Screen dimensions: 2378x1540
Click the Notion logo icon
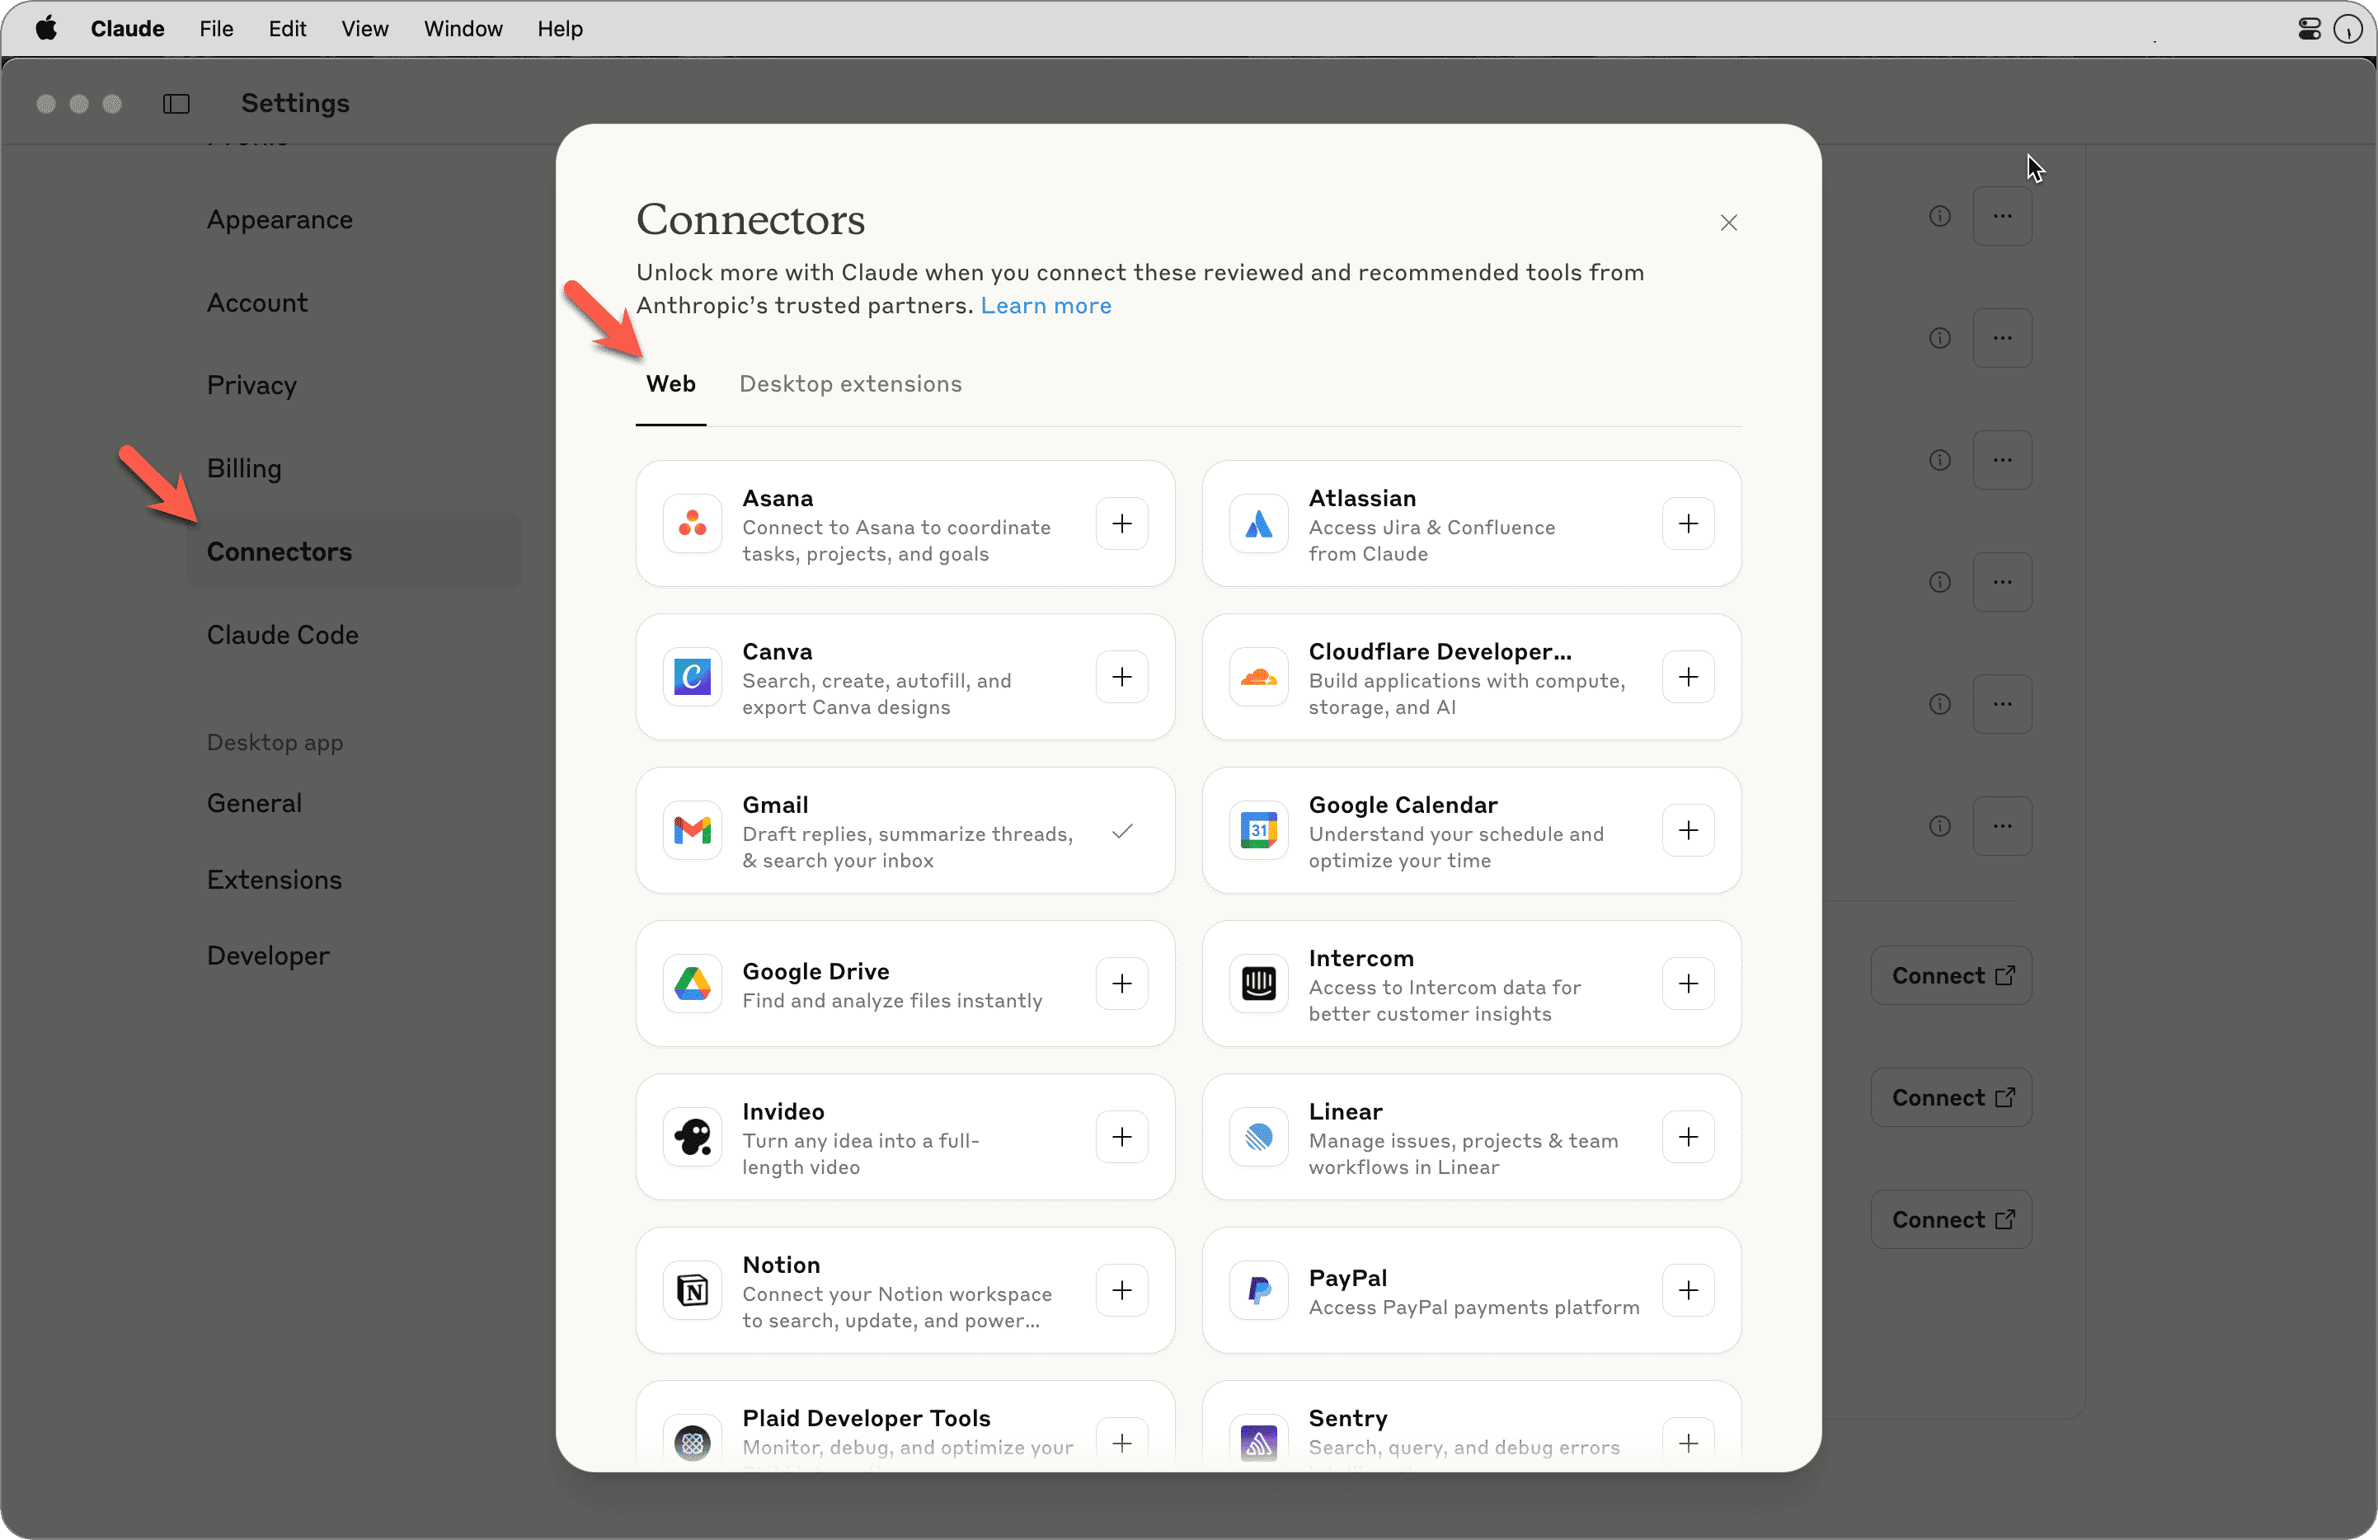click(692, 1290)
